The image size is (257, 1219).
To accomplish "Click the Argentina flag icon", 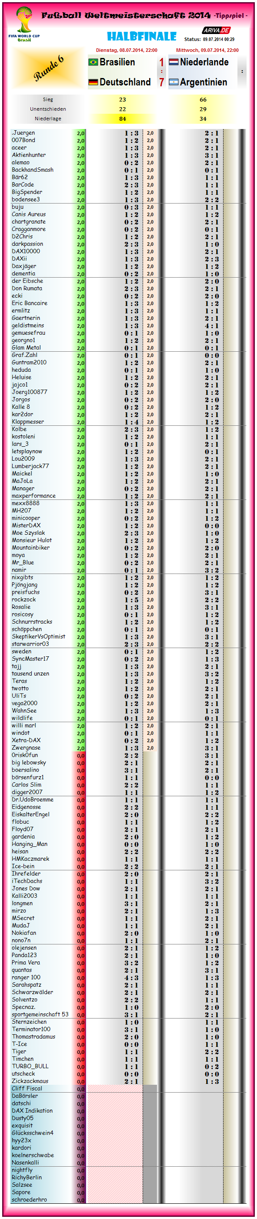I will [174, 82].
